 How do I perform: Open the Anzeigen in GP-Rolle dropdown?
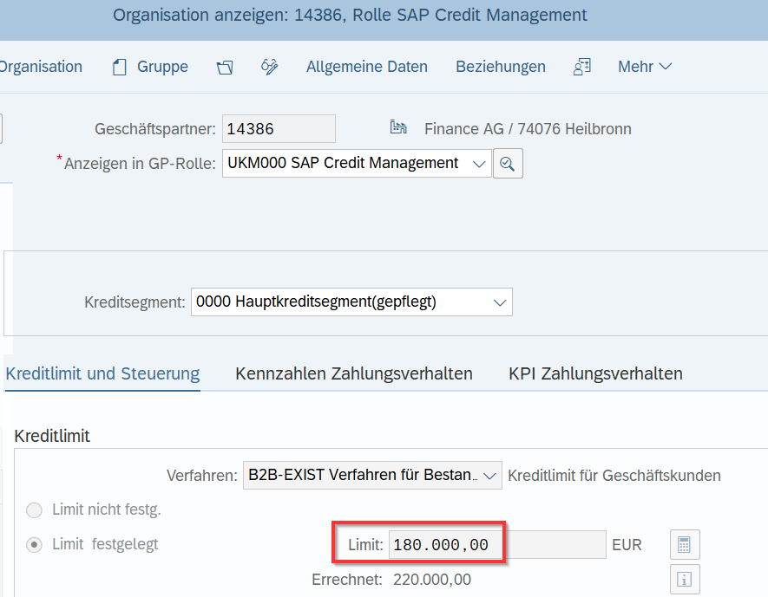[480, 163]
